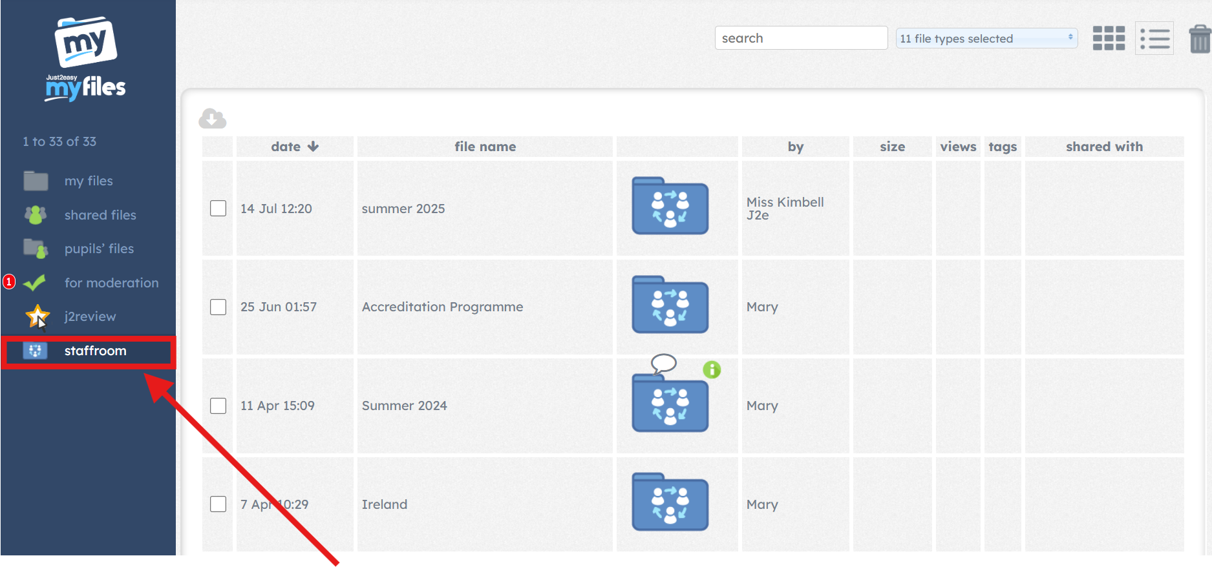The image size is (1212, 567).
Task: Click 'Mary' in the Ireland row
Action: click(x=762, y=505)
